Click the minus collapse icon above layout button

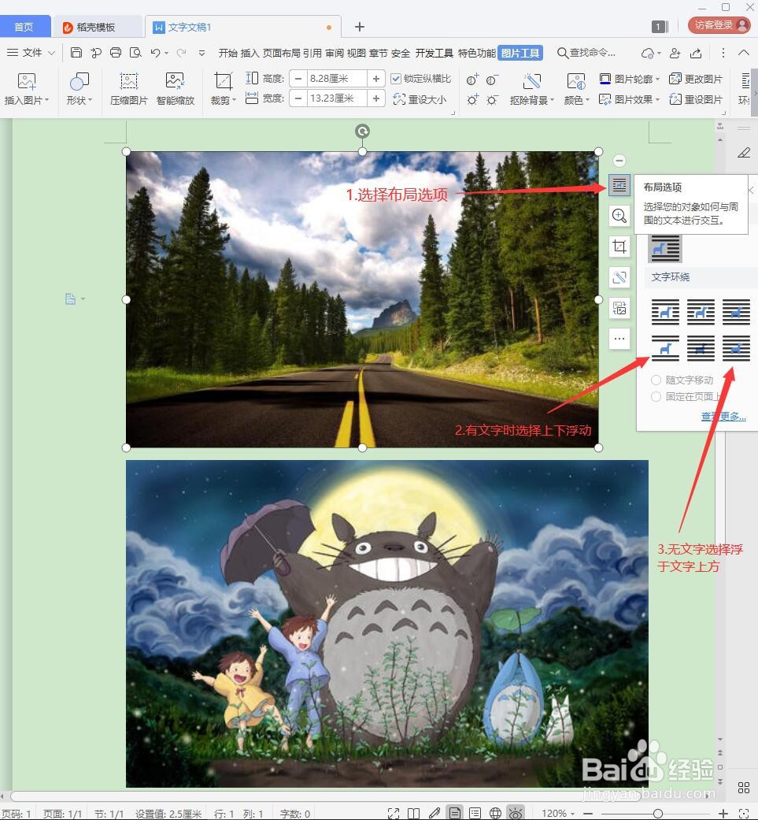pos(619,161)
